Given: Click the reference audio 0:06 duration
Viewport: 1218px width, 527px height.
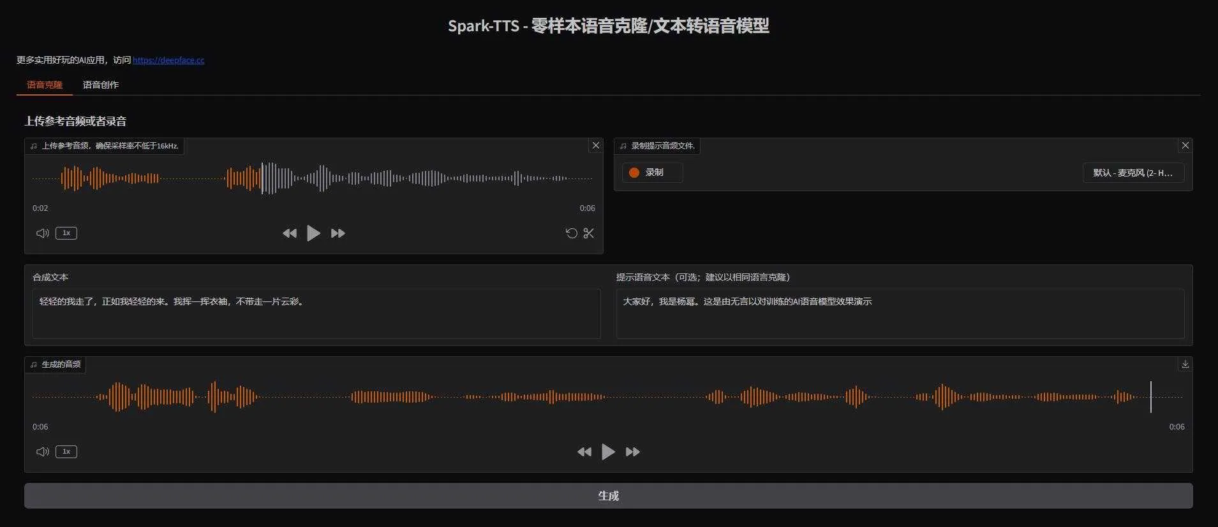Looking at the screenshot, I should 587,208.
